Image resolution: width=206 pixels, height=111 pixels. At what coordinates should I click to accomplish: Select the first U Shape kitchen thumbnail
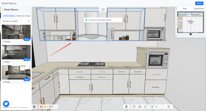click(16, 32)
